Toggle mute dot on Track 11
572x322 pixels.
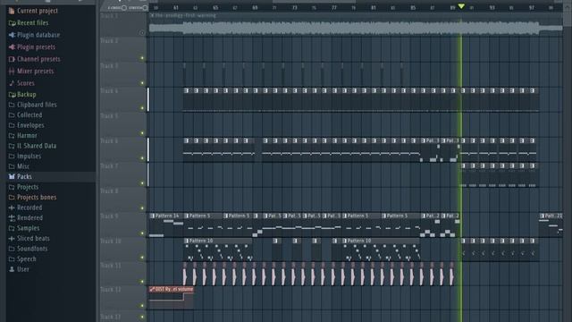[142, 282]
